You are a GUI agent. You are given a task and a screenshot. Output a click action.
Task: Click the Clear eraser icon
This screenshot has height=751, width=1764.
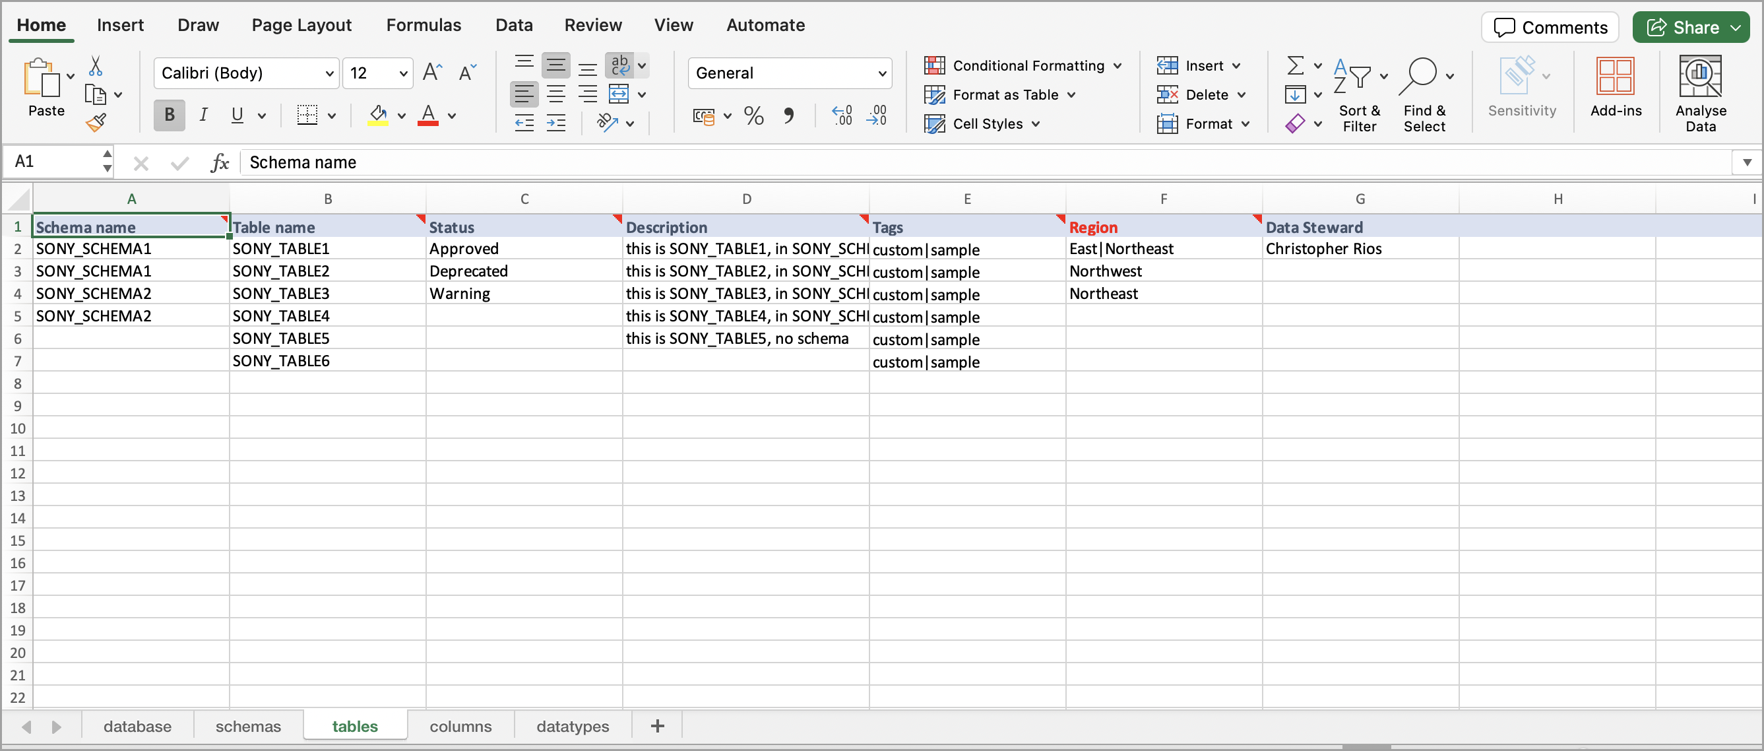[1295, 123]
